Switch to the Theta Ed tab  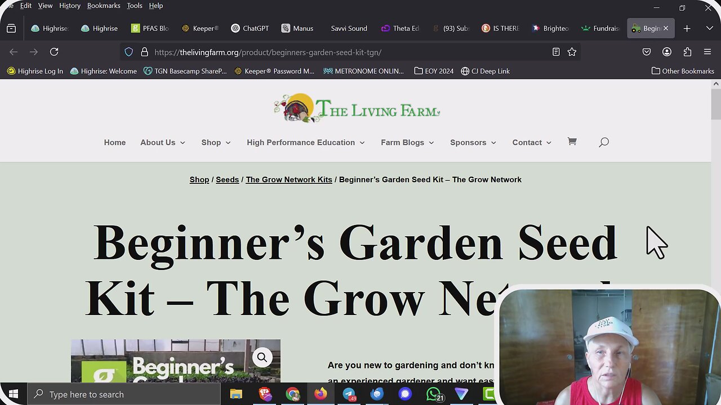(400, 28)
